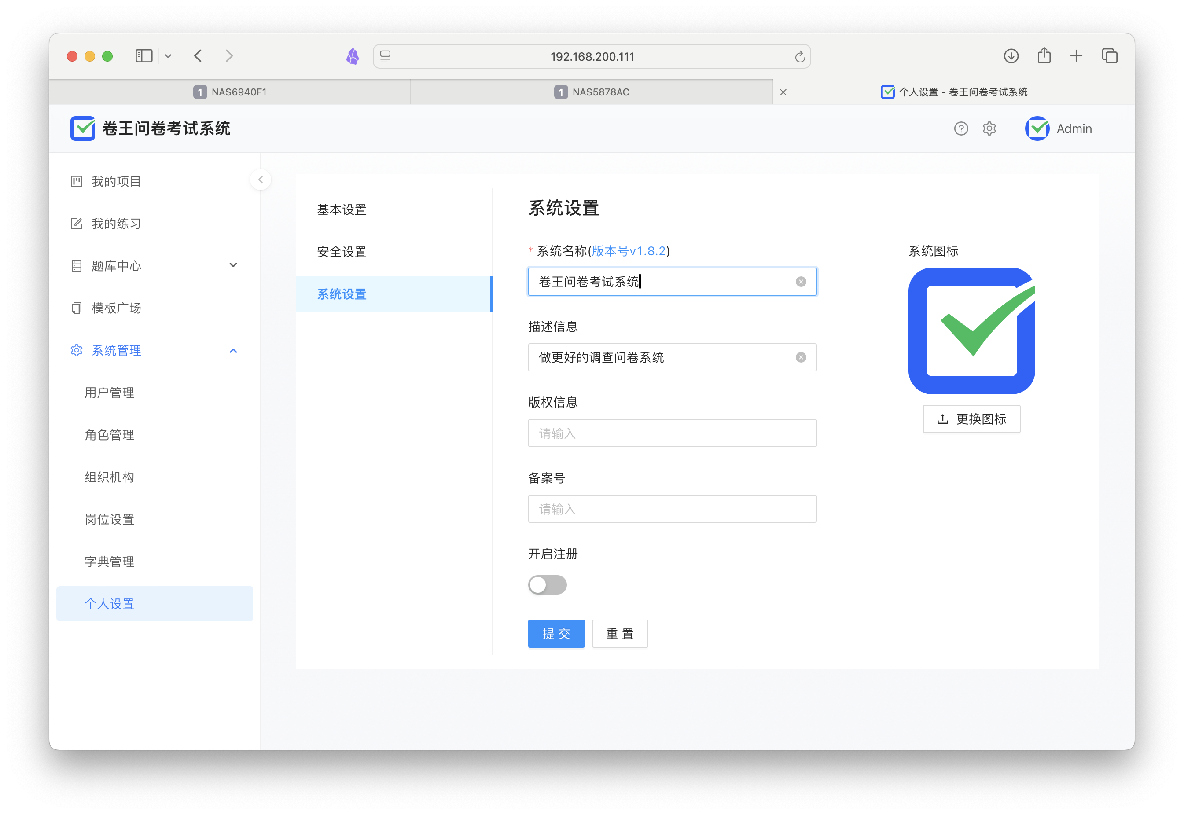Click the 系统设置 page heading
1184x815 pixels.
(563, 208)
